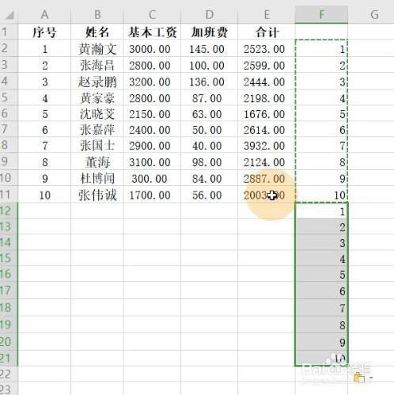Click the overtime cell 87.00
Viewport: 394px width, 395px height.
click(x=210, y=98)
